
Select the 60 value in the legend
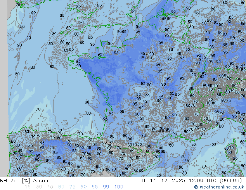(61, 187)
